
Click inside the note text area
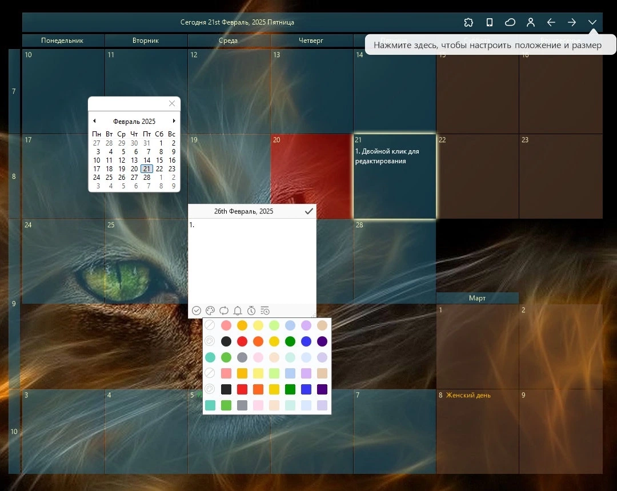click(252, 261)
